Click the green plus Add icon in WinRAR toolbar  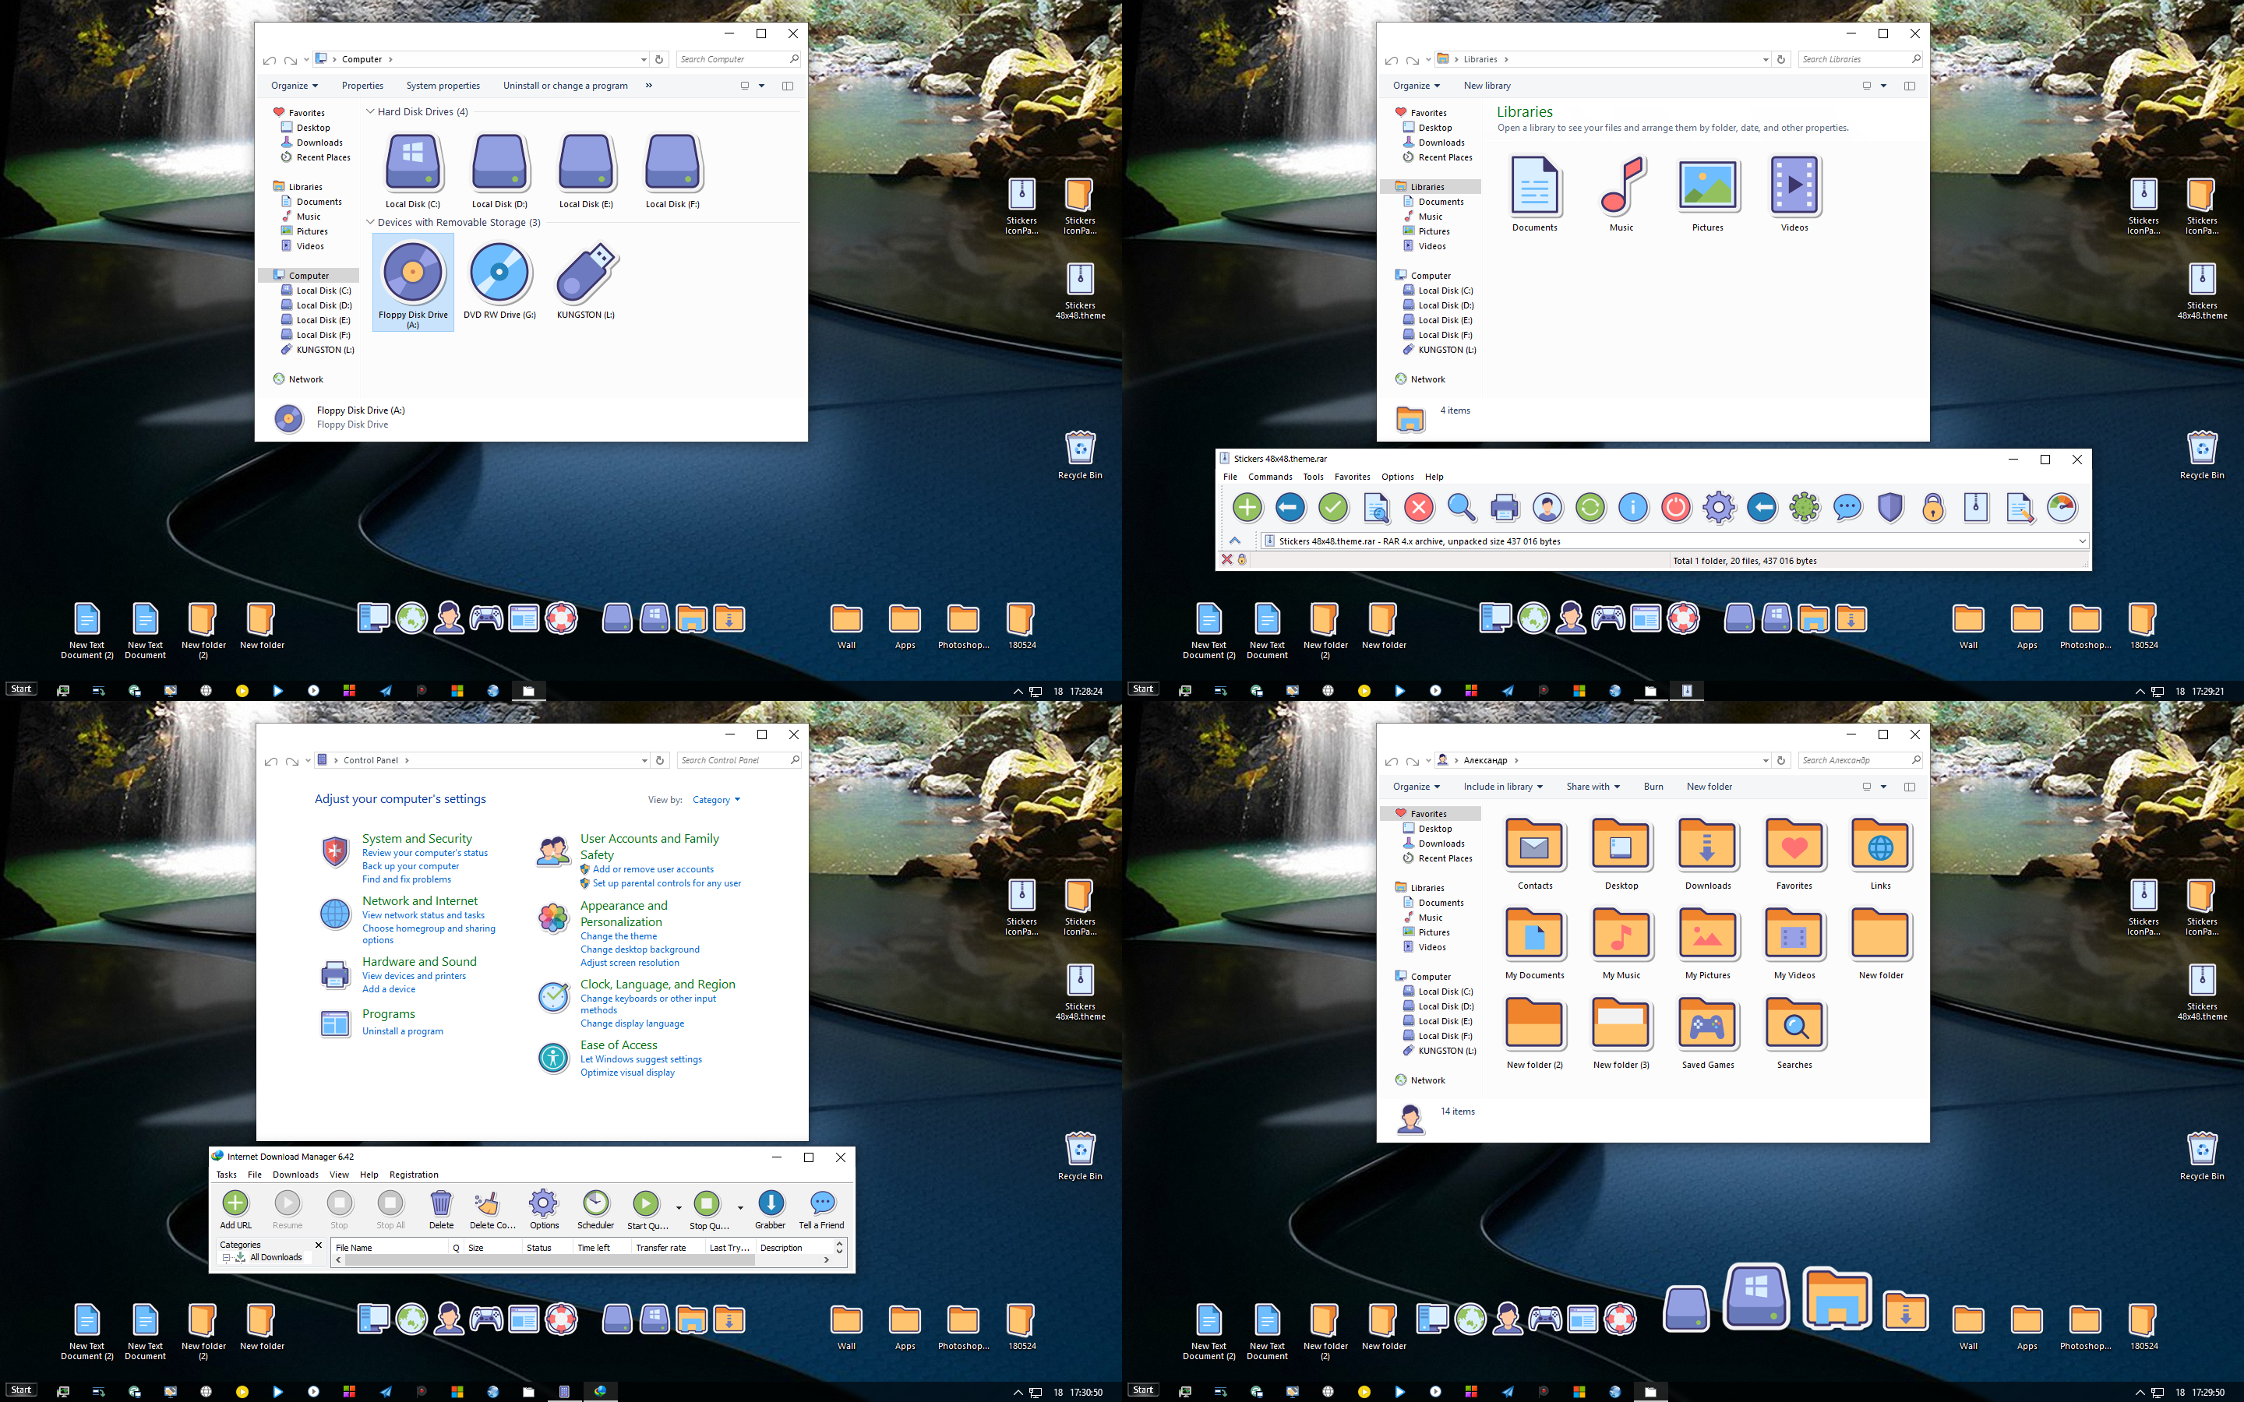point(1247,507)
